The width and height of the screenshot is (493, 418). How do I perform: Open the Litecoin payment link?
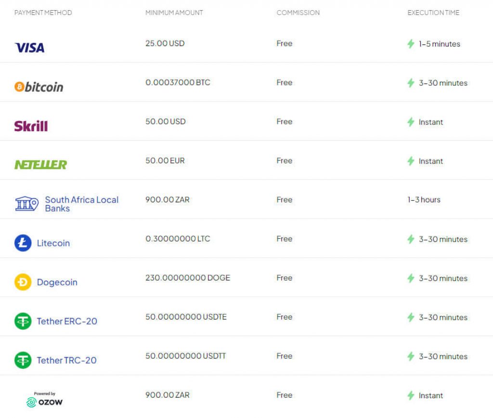(x=53, y=243)
